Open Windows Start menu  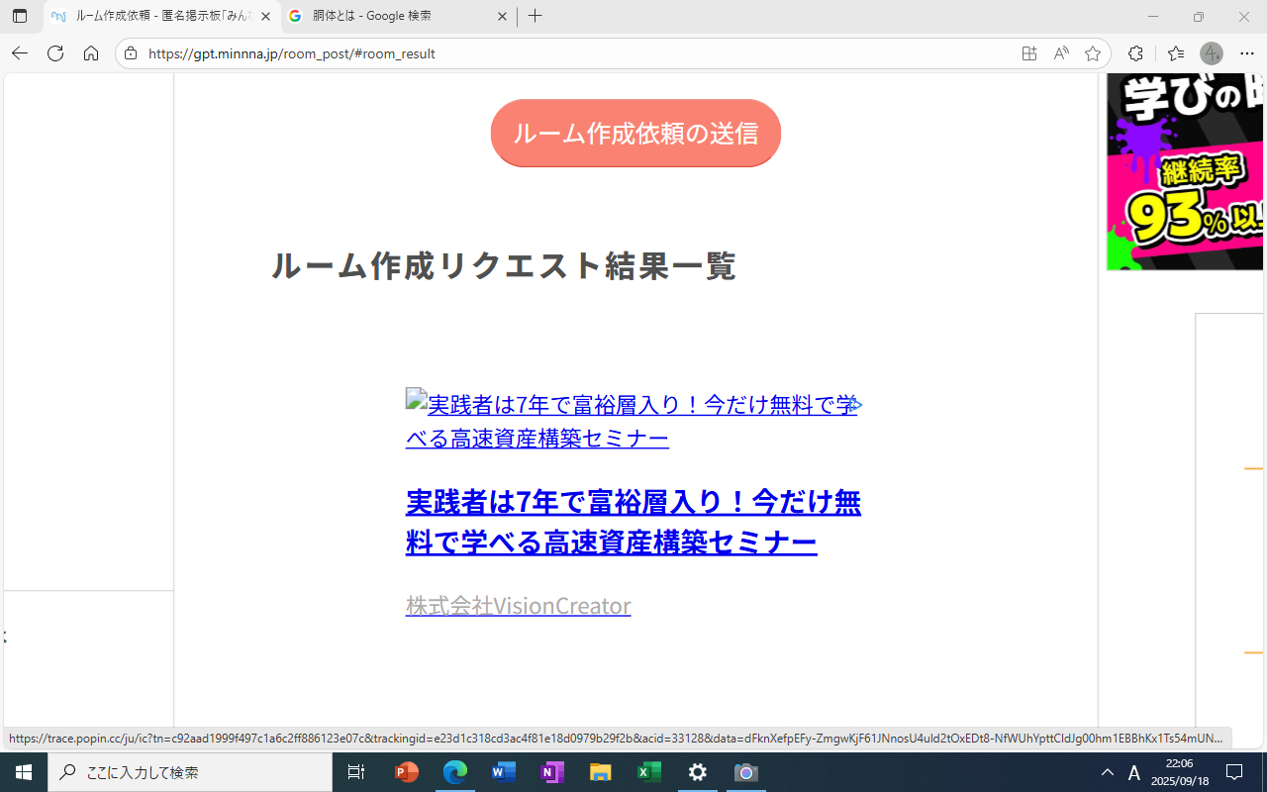[24, 772]
